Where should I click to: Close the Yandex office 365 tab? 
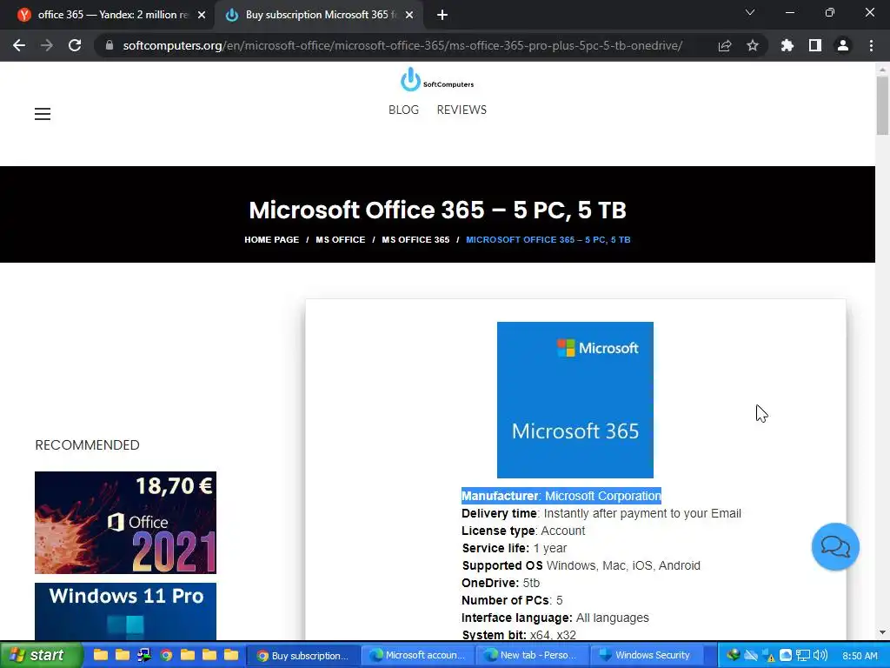pyautogui.click(x=202, y=15)
